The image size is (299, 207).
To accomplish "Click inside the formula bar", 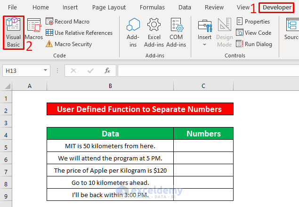I will pos(207,71).
